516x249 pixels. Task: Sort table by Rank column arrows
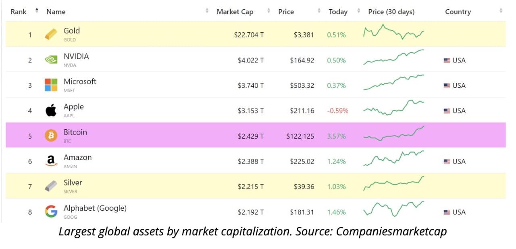click(x=37, y=11)
